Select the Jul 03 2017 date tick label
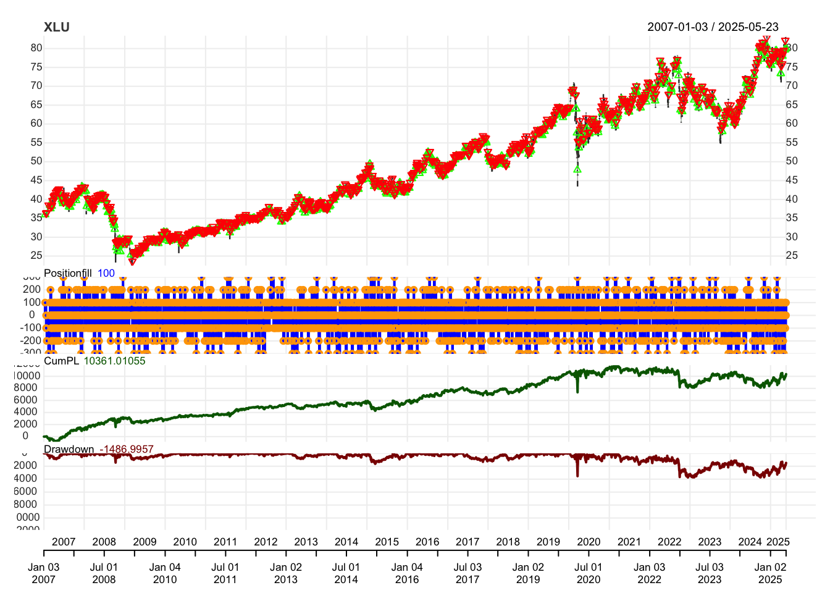830x593 pixels. pyautogui.click(x=467, y=573)
